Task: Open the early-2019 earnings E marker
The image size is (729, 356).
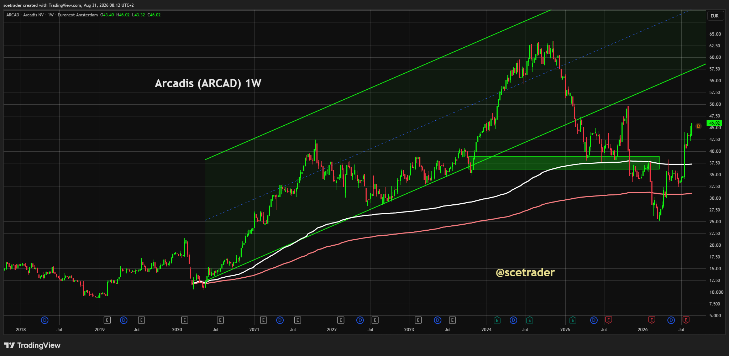Action: [x=107, y=320]
